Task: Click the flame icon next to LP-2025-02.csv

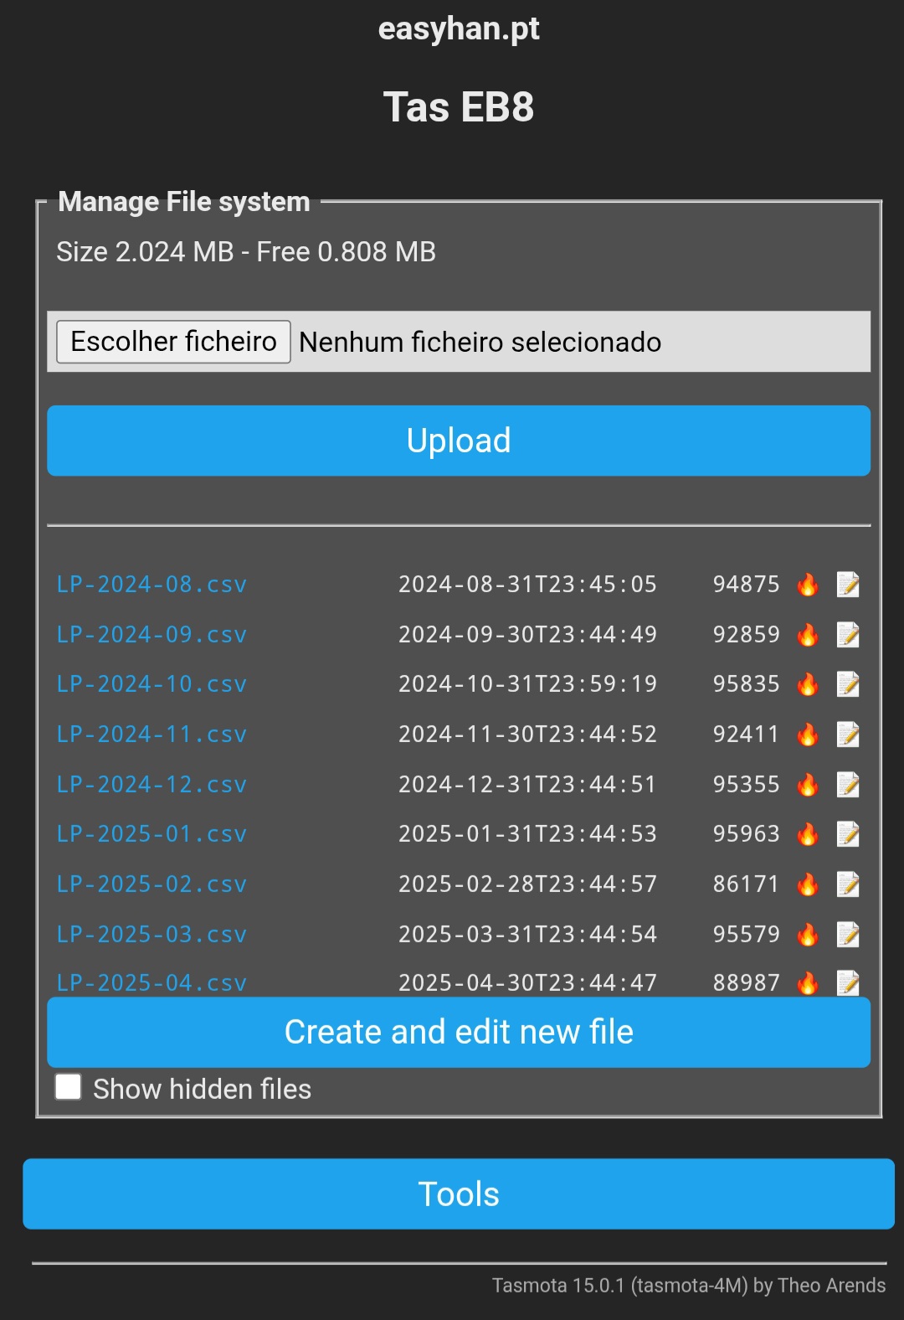Action: [808, 884]
